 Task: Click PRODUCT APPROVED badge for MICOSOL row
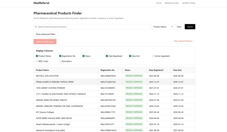pos(134,76)
